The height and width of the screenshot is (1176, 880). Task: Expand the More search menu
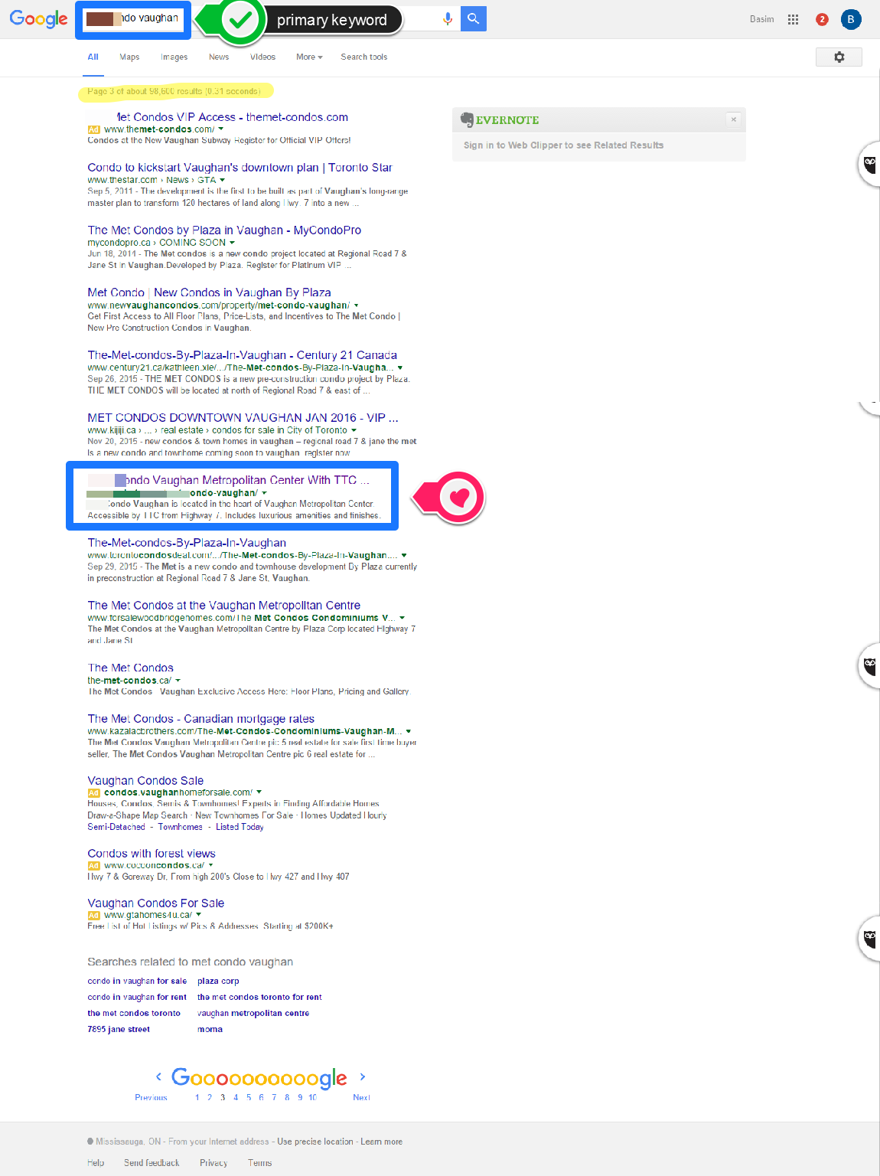click(309, 57)
